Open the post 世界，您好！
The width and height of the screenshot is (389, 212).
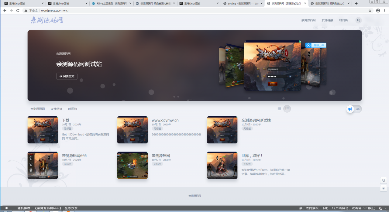pyautogui.click(x=252, y=156)
